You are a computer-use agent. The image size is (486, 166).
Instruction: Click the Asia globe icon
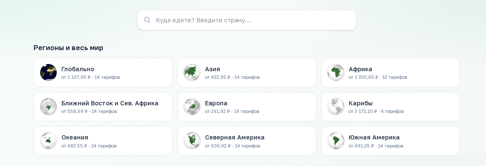(192, 72)
